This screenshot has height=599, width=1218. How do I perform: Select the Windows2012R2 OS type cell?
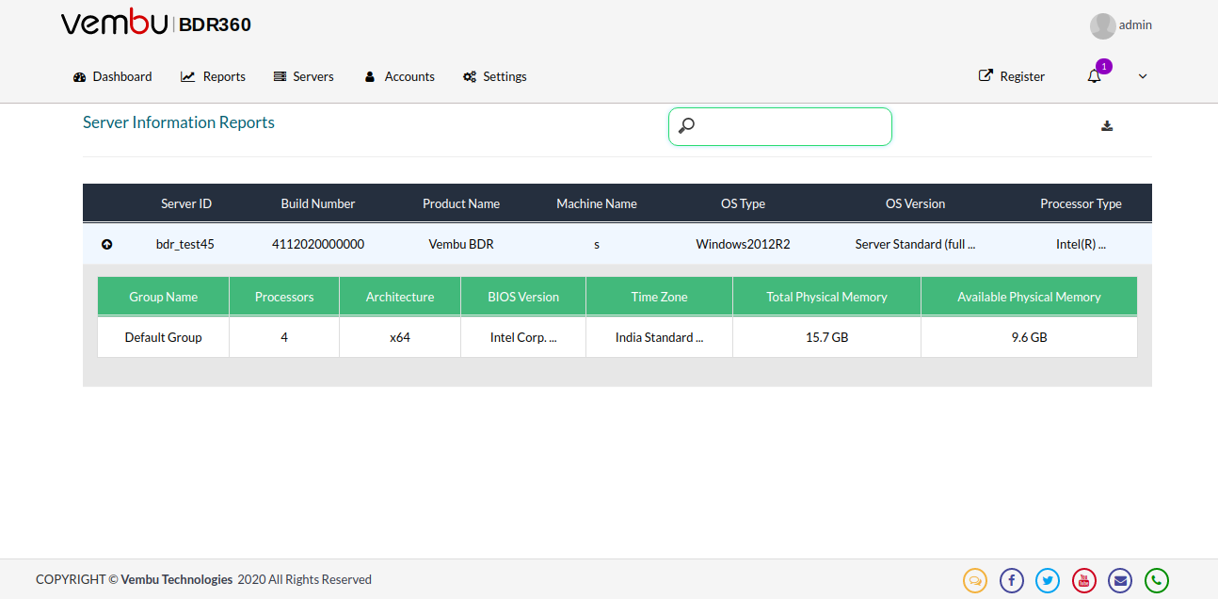[743, 244]
